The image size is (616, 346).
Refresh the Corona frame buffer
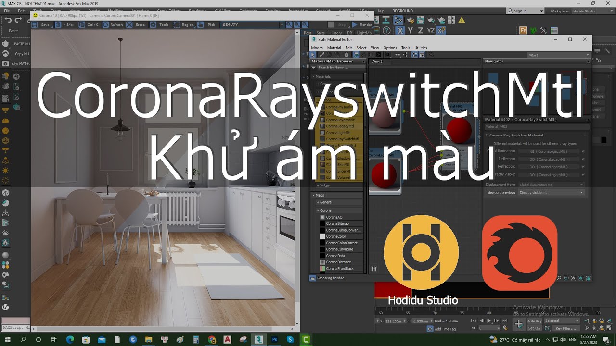[113, 25]
